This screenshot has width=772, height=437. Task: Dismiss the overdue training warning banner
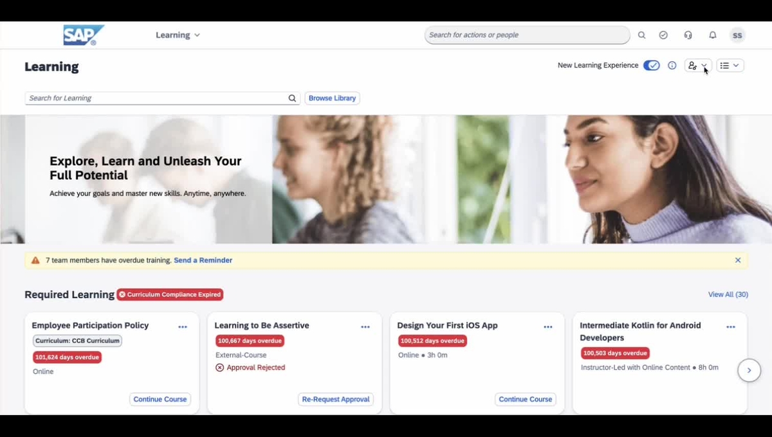pos(738,260)
